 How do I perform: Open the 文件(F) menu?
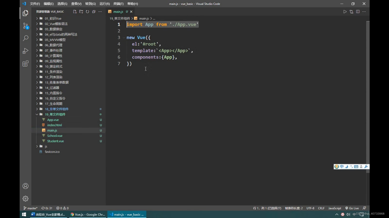click(35, 4)
